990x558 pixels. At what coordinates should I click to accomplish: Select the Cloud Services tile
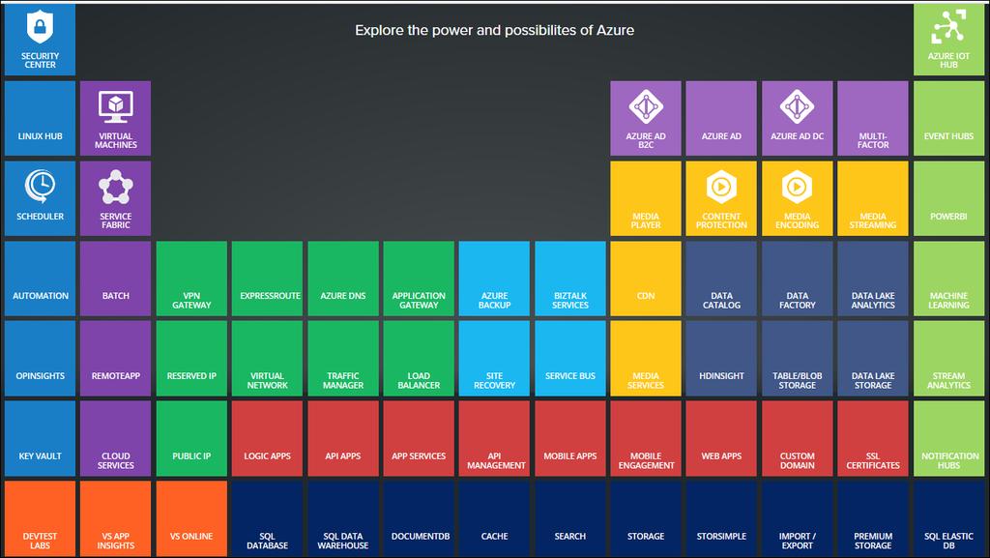click(x=116, y=439)
